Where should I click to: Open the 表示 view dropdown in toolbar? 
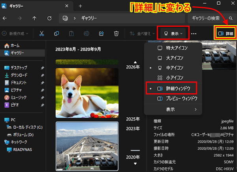[x=173, y=33]
